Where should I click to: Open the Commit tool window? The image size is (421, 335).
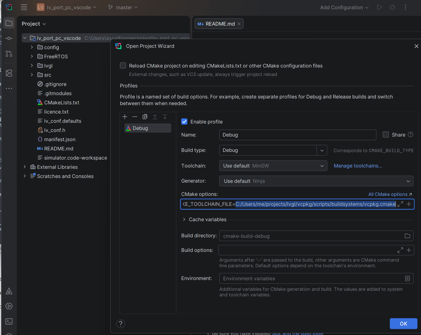pos(9,38)
